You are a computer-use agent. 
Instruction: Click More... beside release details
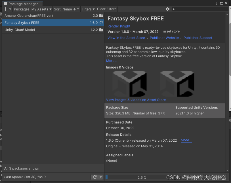pos(186,140)
